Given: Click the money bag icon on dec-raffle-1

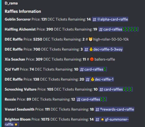Looking at the screenshot, I should pyautogui.click(x=92, y=79).
